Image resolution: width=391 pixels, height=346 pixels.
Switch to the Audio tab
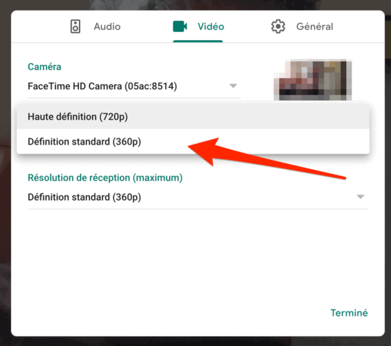(x=95, y=26)
